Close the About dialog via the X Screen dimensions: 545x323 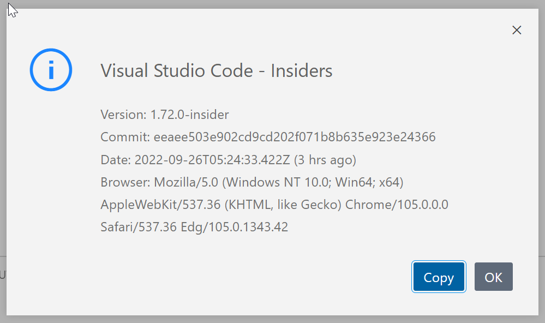point(516,30)
